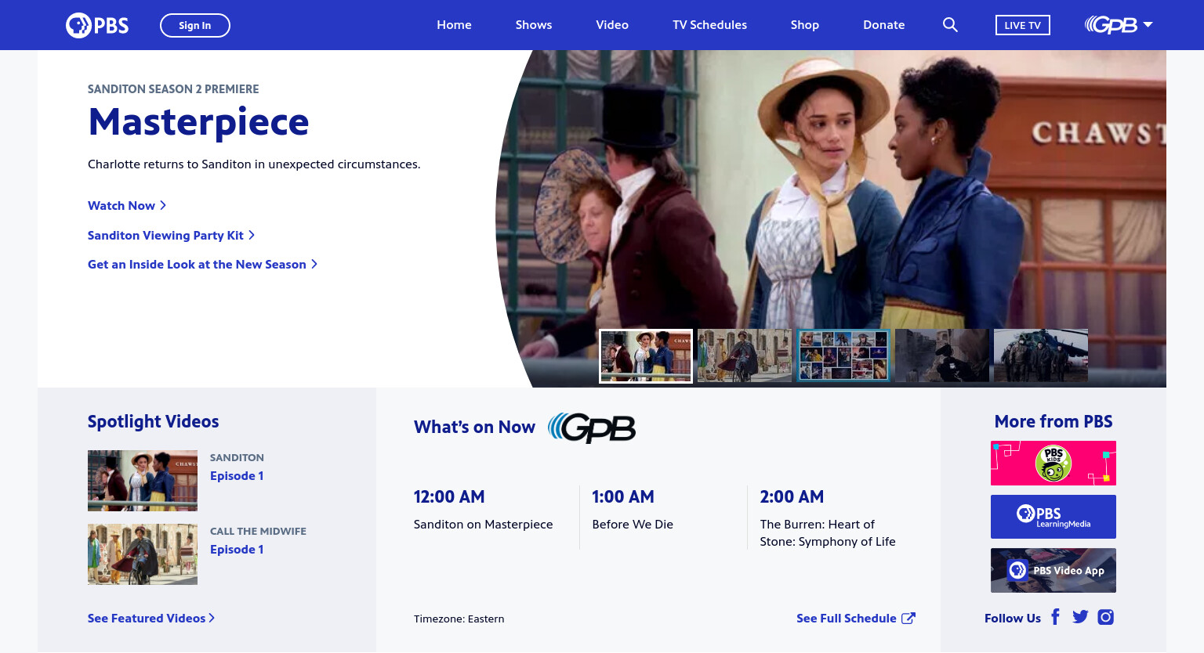The image size is (1204, 653).
Task: Open Sanditon Viewing Party Kit link
Action: pos(171,236)
